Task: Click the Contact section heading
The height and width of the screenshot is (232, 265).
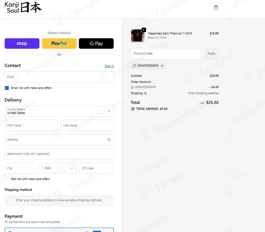Action: [x=12, y=66]
